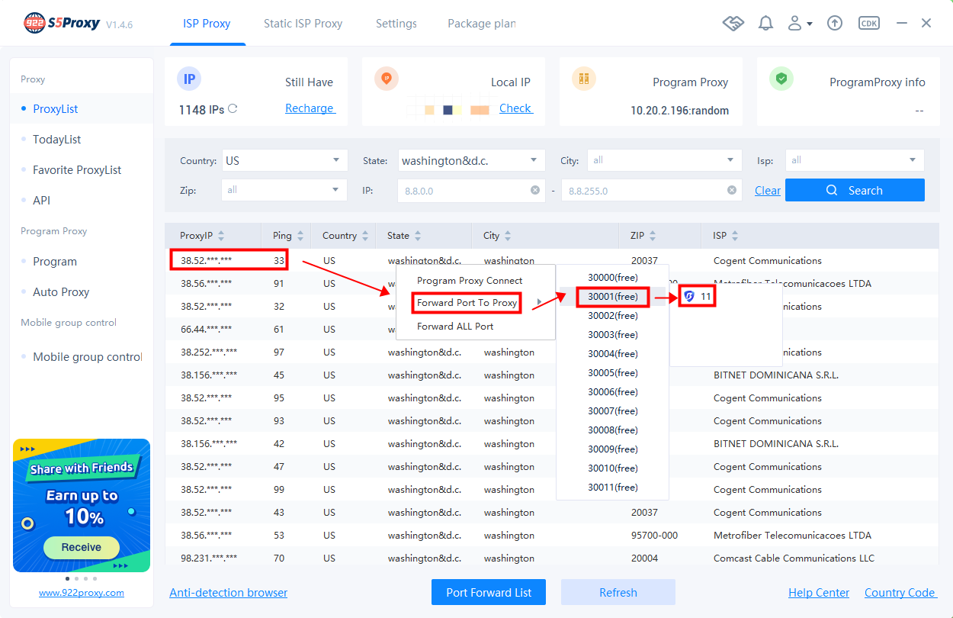Click the Receive button on the banner
The image size is (953, 618).
click(82, 547)
